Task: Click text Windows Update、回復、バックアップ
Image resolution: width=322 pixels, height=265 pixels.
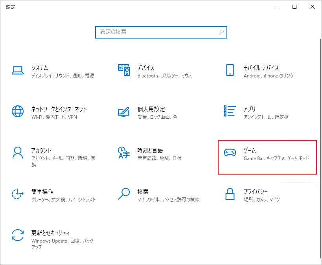Action: point(63,244)
